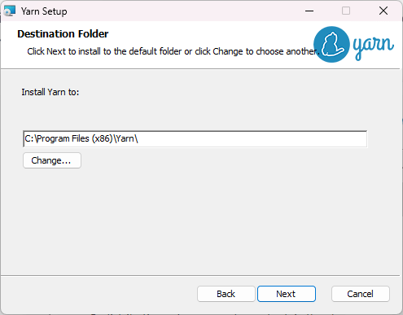Screen dimensions: 403x315
Task: Minimize the Yarn Setup window
Action: pos(309,11)
